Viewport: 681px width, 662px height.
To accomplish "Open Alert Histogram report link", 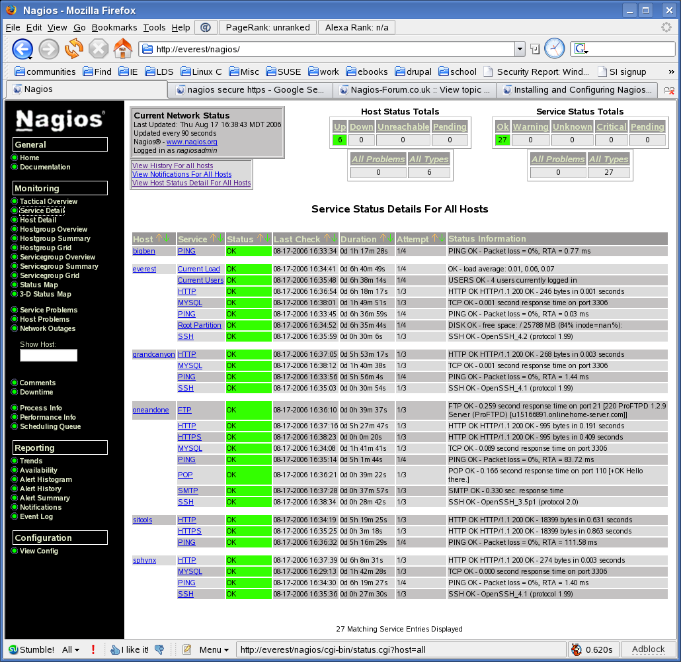I will (46, 479).
